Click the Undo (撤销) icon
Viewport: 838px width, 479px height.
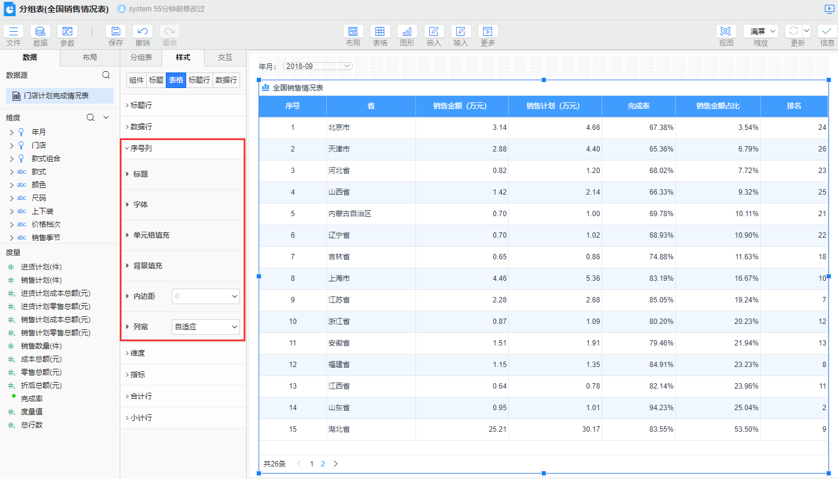click(x=142, y=32)
